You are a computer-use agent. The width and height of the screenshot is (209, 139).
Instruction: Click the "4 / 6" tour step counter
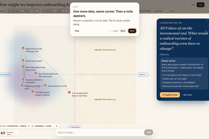click(x=75, y=7)
